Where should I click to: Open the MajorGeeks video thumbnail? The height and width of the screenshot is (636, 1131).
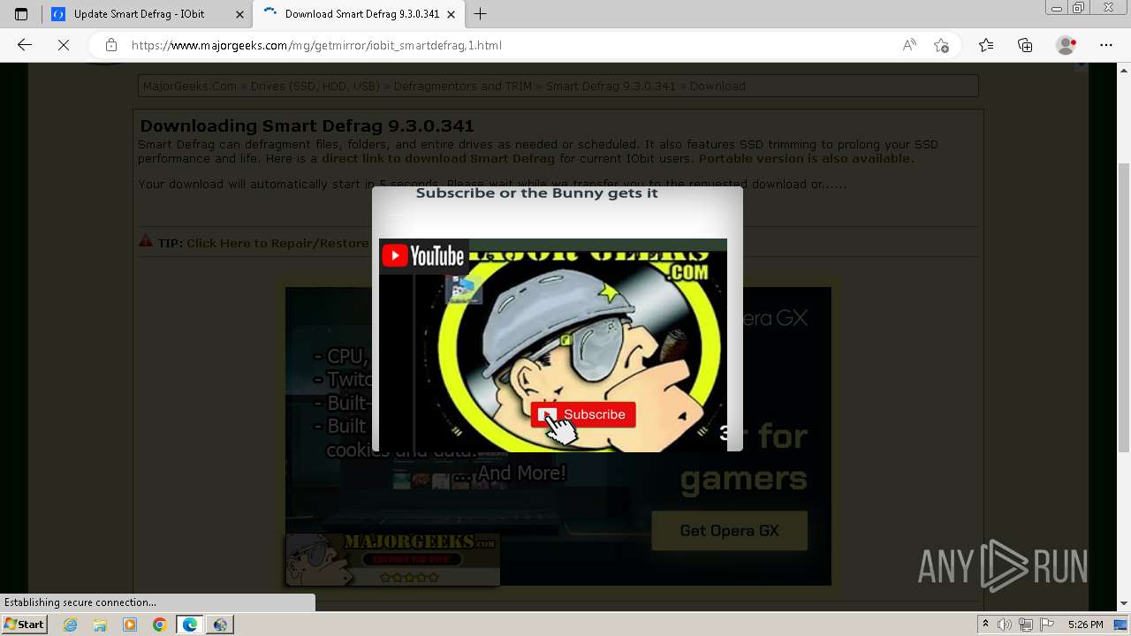[x=553, y=345]
